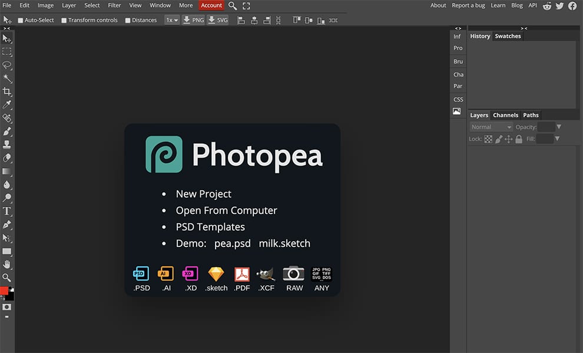Collapse the History panel column arrows
Screen dimensions: 583x353
[x=524, y=28]
